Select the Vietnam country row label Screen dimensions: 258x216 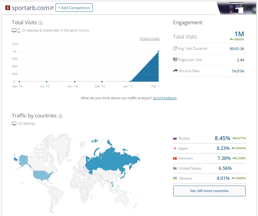[185, 158]
